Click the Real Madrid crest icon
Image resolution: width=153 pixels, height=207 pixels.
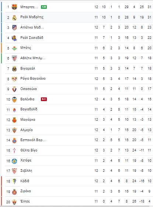pos(14,18)
